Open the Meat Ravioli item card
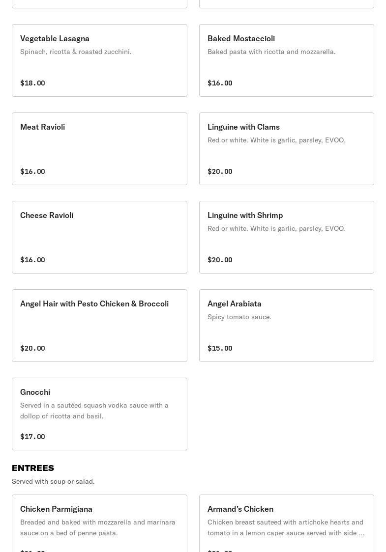386x552 pixels. [x=99, y=149]
